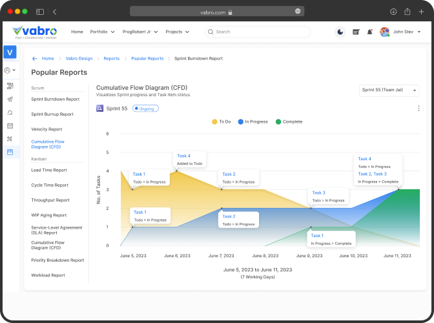Click the Search input field
Image resolution: width=434 pixels, height=323 pixels.
[x=258, y=32]
